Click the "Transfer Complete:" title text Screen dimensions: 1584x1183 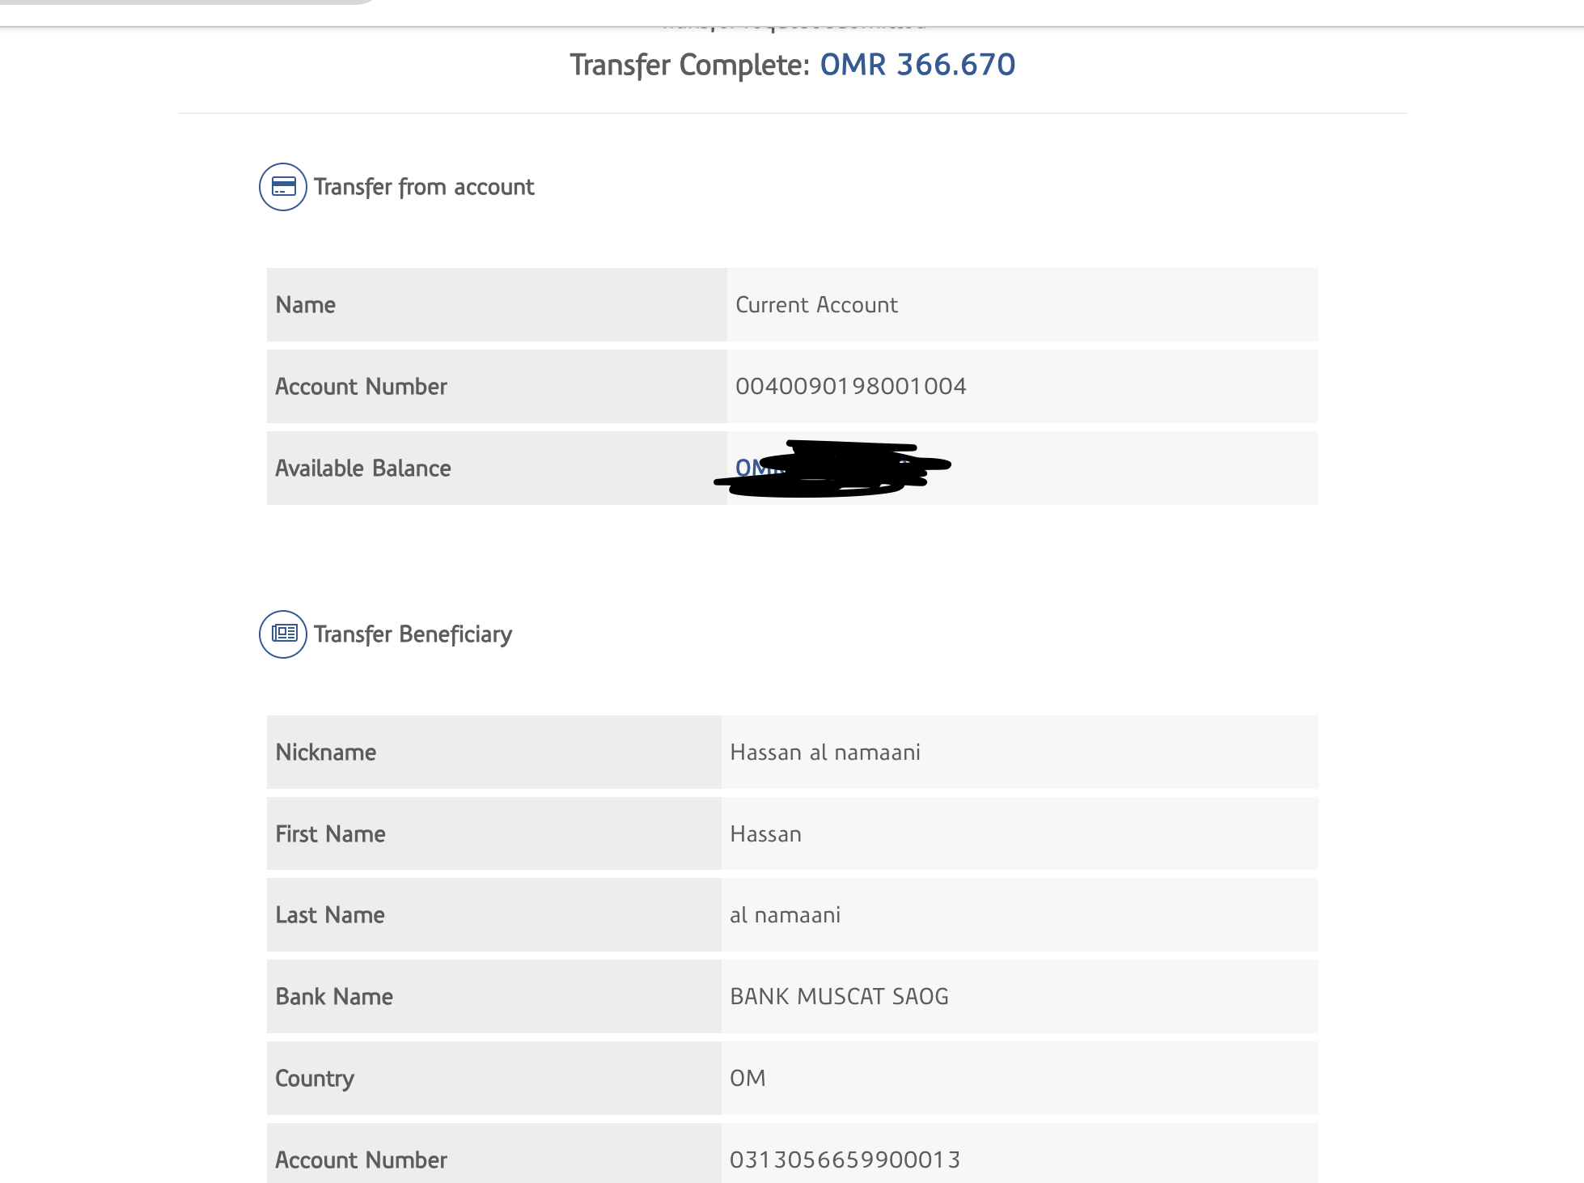click(689, 65)
